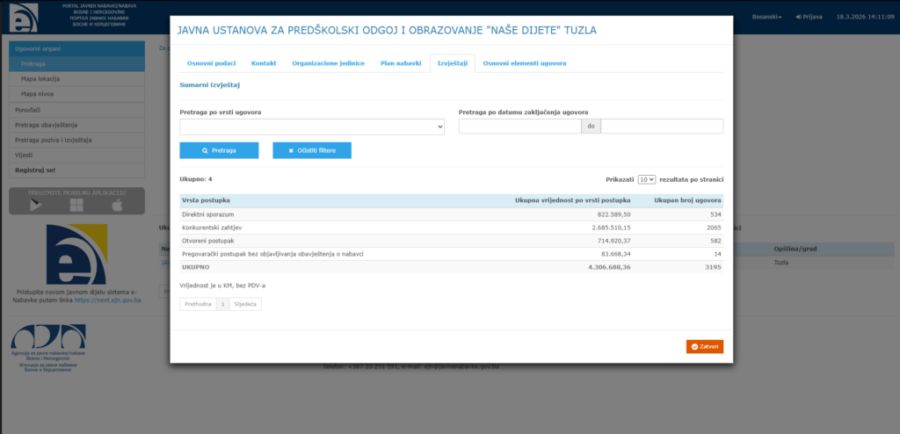Open the results per page dropdown
The width and height of the screenshot is (900, 434).
[647, 179]
